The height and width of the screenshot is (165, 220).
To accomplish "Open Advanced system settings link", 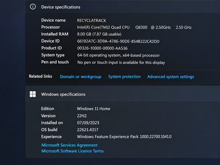I will tap(170, 77).
